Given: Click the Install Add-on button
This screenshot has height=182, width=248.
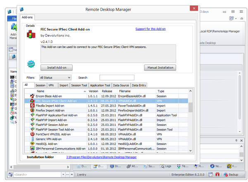Looking at the screenshot, I should tap(57, 68).
